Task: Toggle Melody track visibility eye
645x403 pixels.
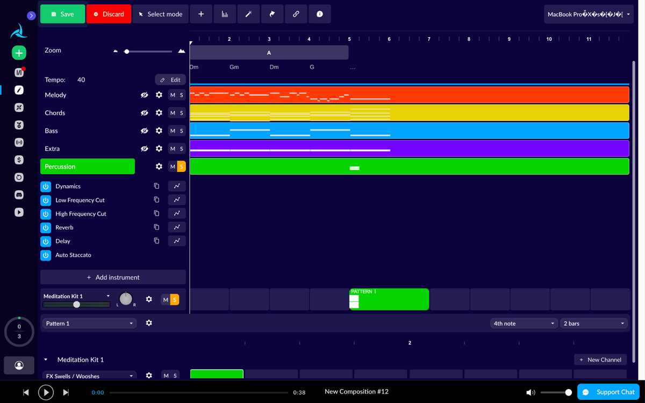Action: (x=144, y=95)
